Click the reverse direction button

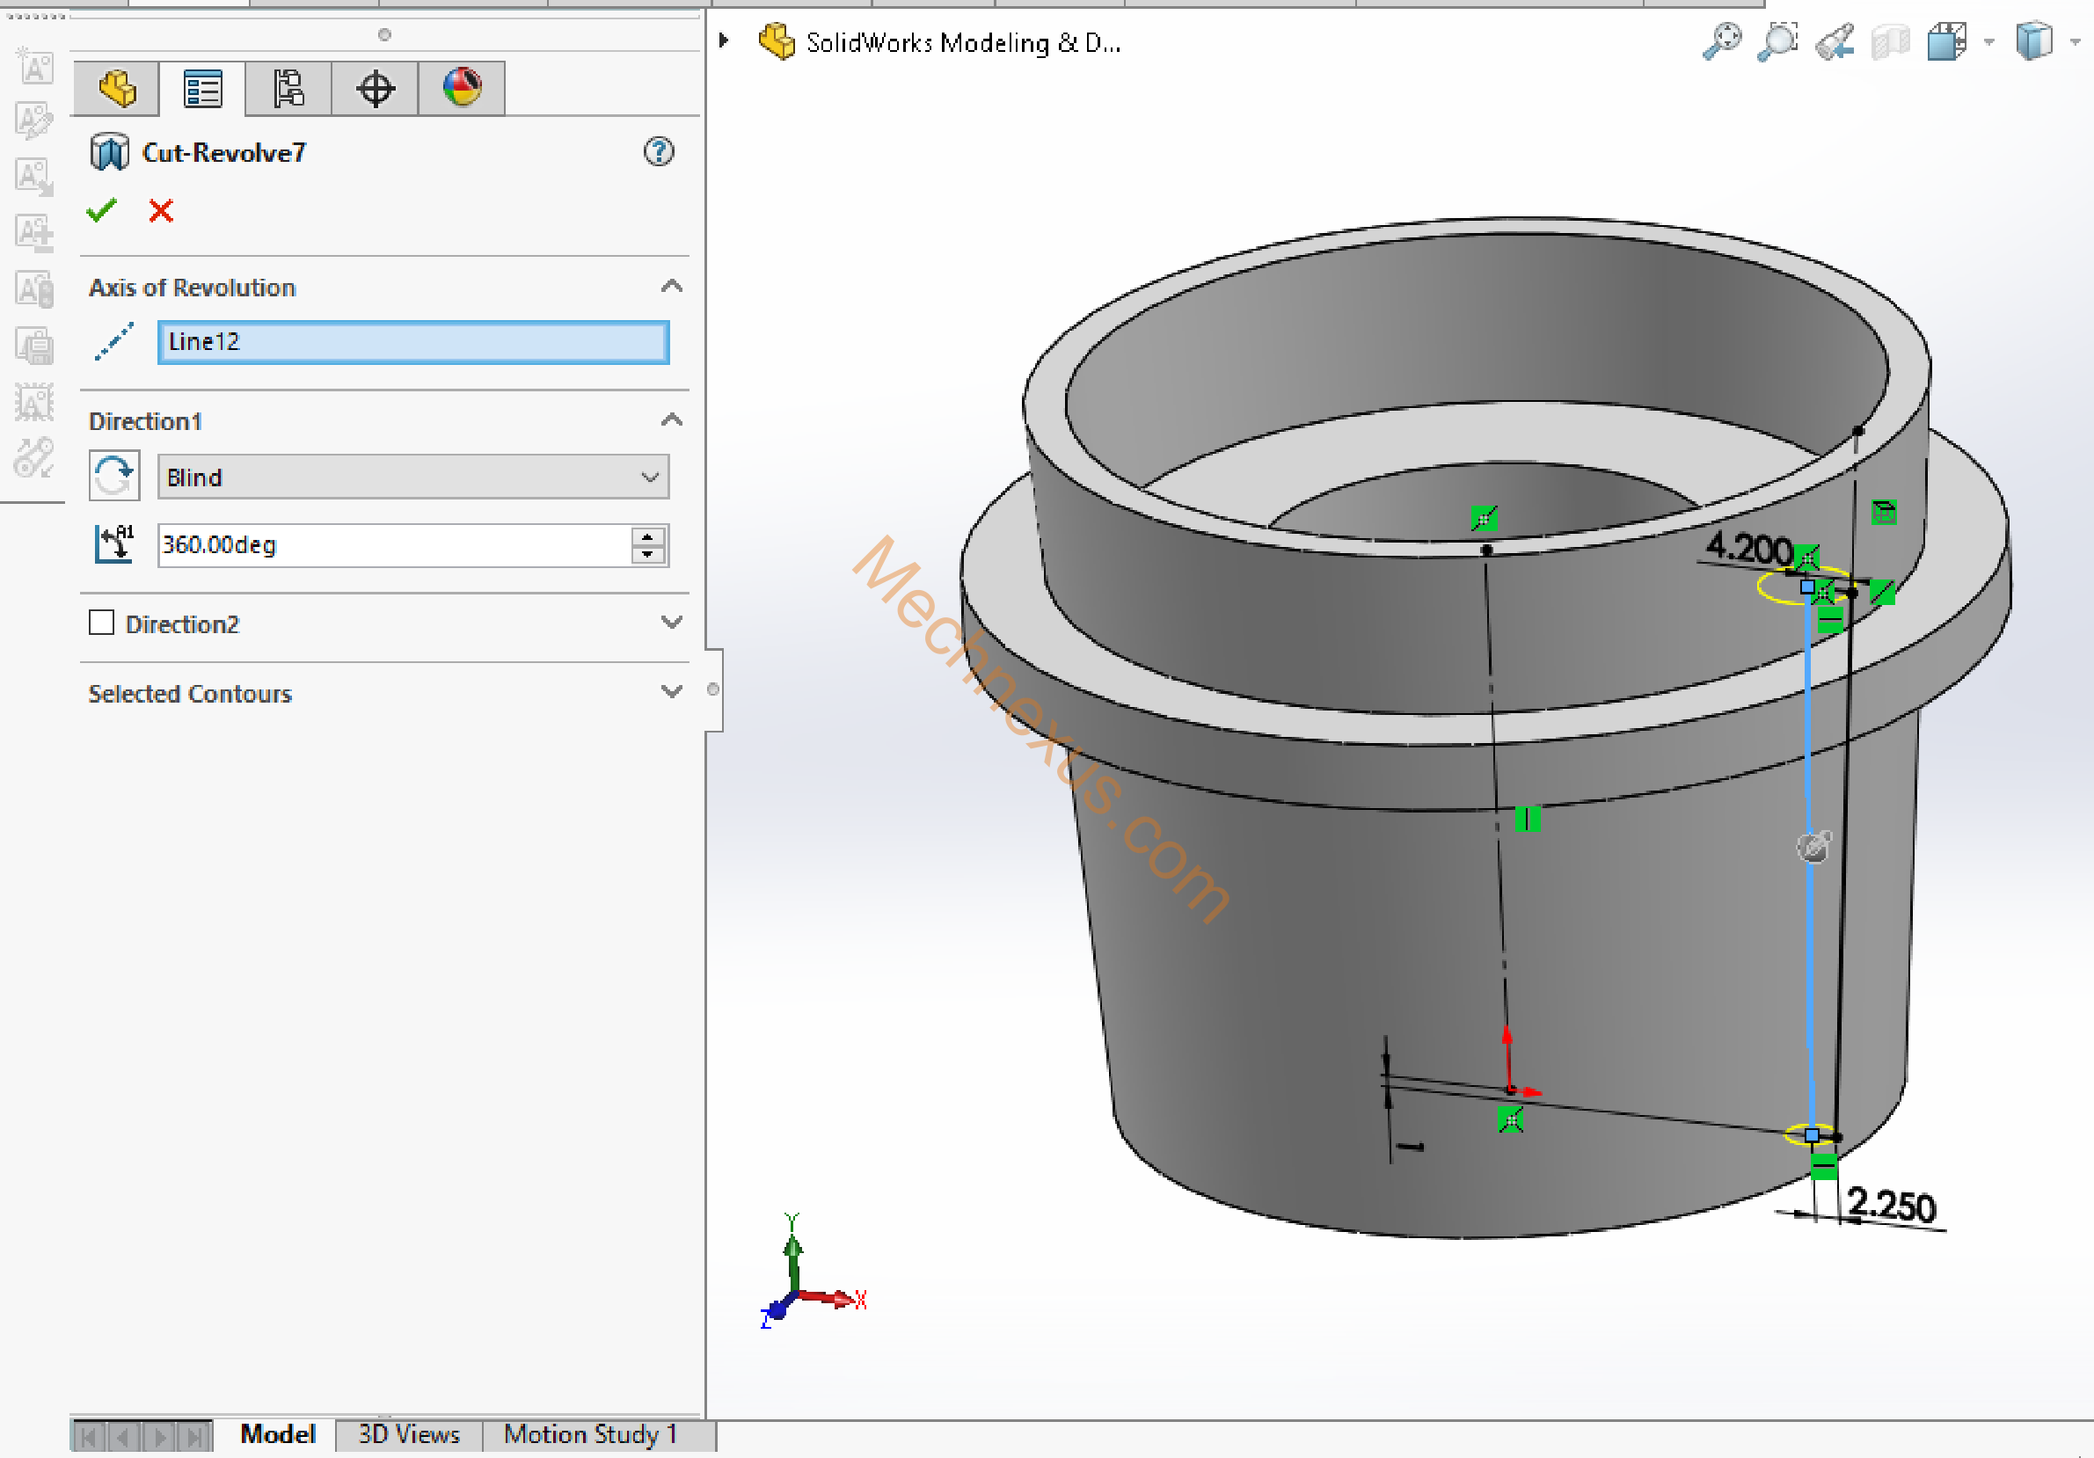click(114, 476)
